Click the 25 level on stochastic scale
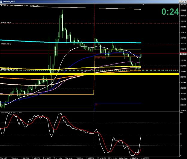 tap(181, 145)
